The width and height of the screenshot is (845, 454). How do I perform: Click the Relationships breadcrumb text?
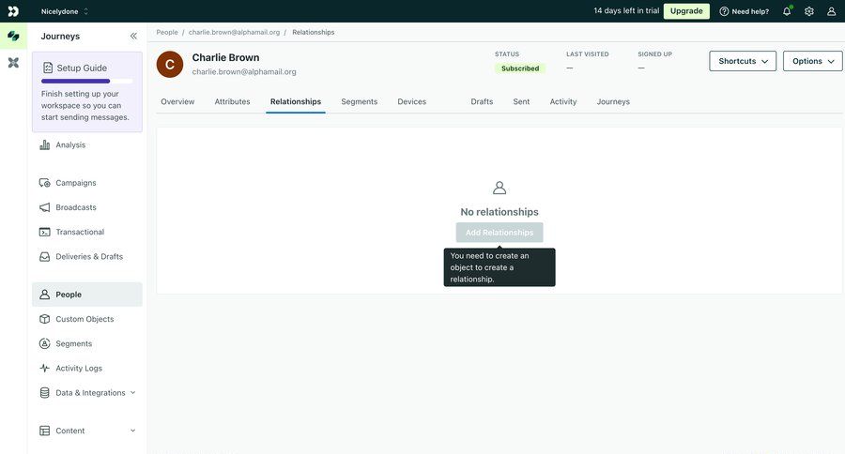point(313,32)
